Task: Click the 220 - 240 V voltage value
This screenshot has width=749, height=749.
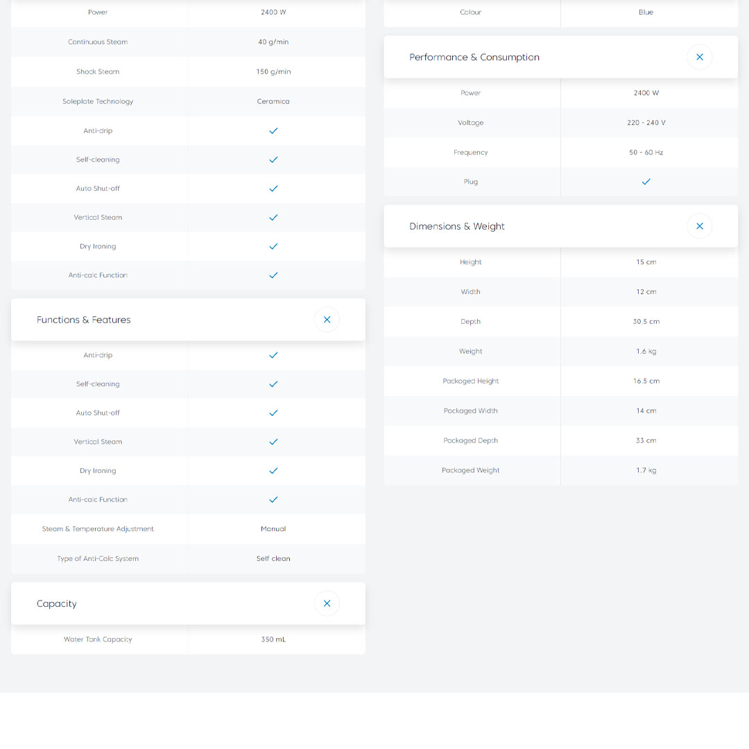Action: [646, 123]
